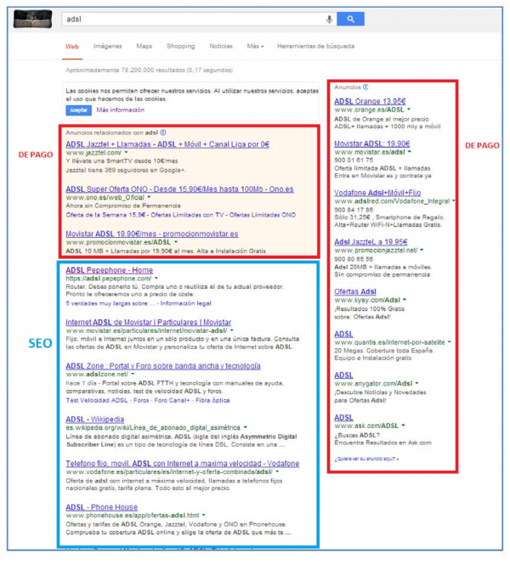Open the Imágenes tab
This screenshot has width=510, height=564.
[108, 46]
